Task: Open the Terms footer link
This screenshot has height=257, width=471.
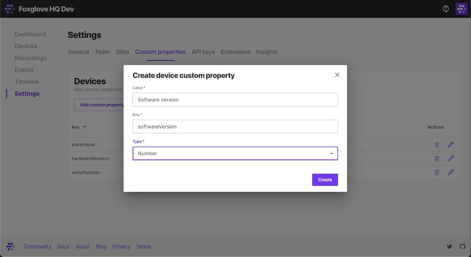Action: (144, 247)
